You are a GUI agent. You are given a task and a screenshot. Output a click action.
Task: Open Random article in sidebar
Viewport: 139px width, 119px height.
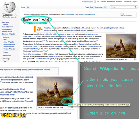pyautogui.click(x=7, y=31)
